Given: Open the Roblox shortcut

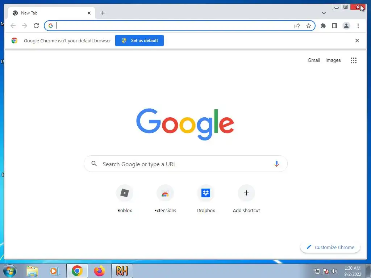Looking at the screenshot, I should click(x=125, y=199).
